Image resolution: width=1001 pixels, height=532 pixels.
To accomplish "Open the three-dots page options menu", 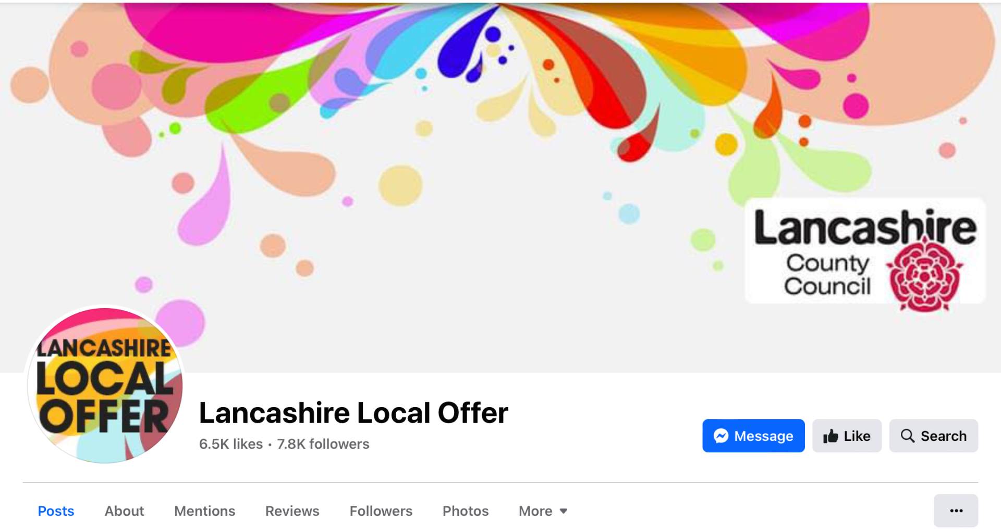I will pyautogui.click(x=956, y=511).
